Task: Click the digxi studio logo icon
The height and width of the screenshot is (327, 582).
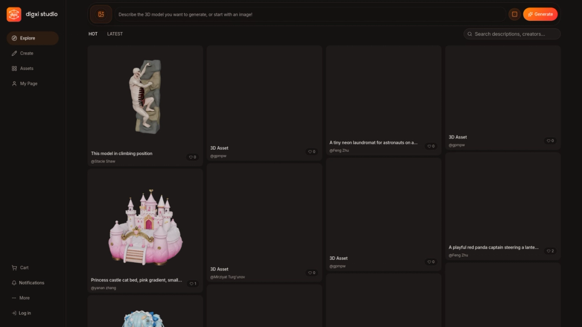Action: [14, 15]
